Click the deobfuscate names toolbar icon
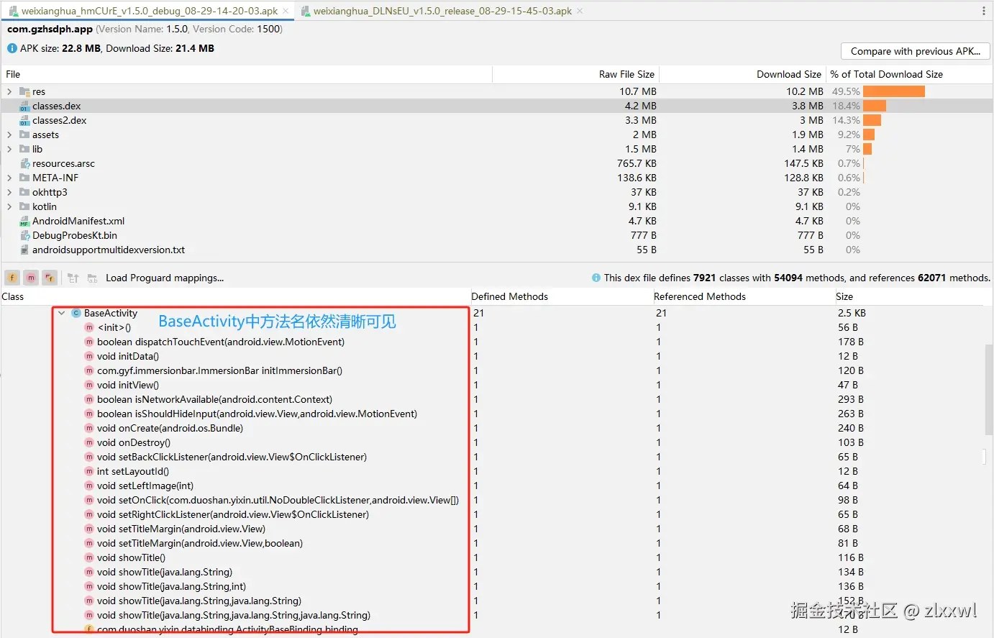This screenshot has height=638, width=994. coord(73,278)
